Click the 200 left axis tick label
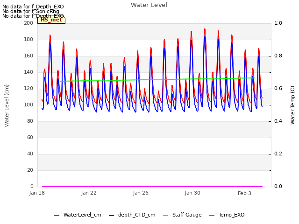The height and width of the screenshot is (224, 299). point(28,23)
